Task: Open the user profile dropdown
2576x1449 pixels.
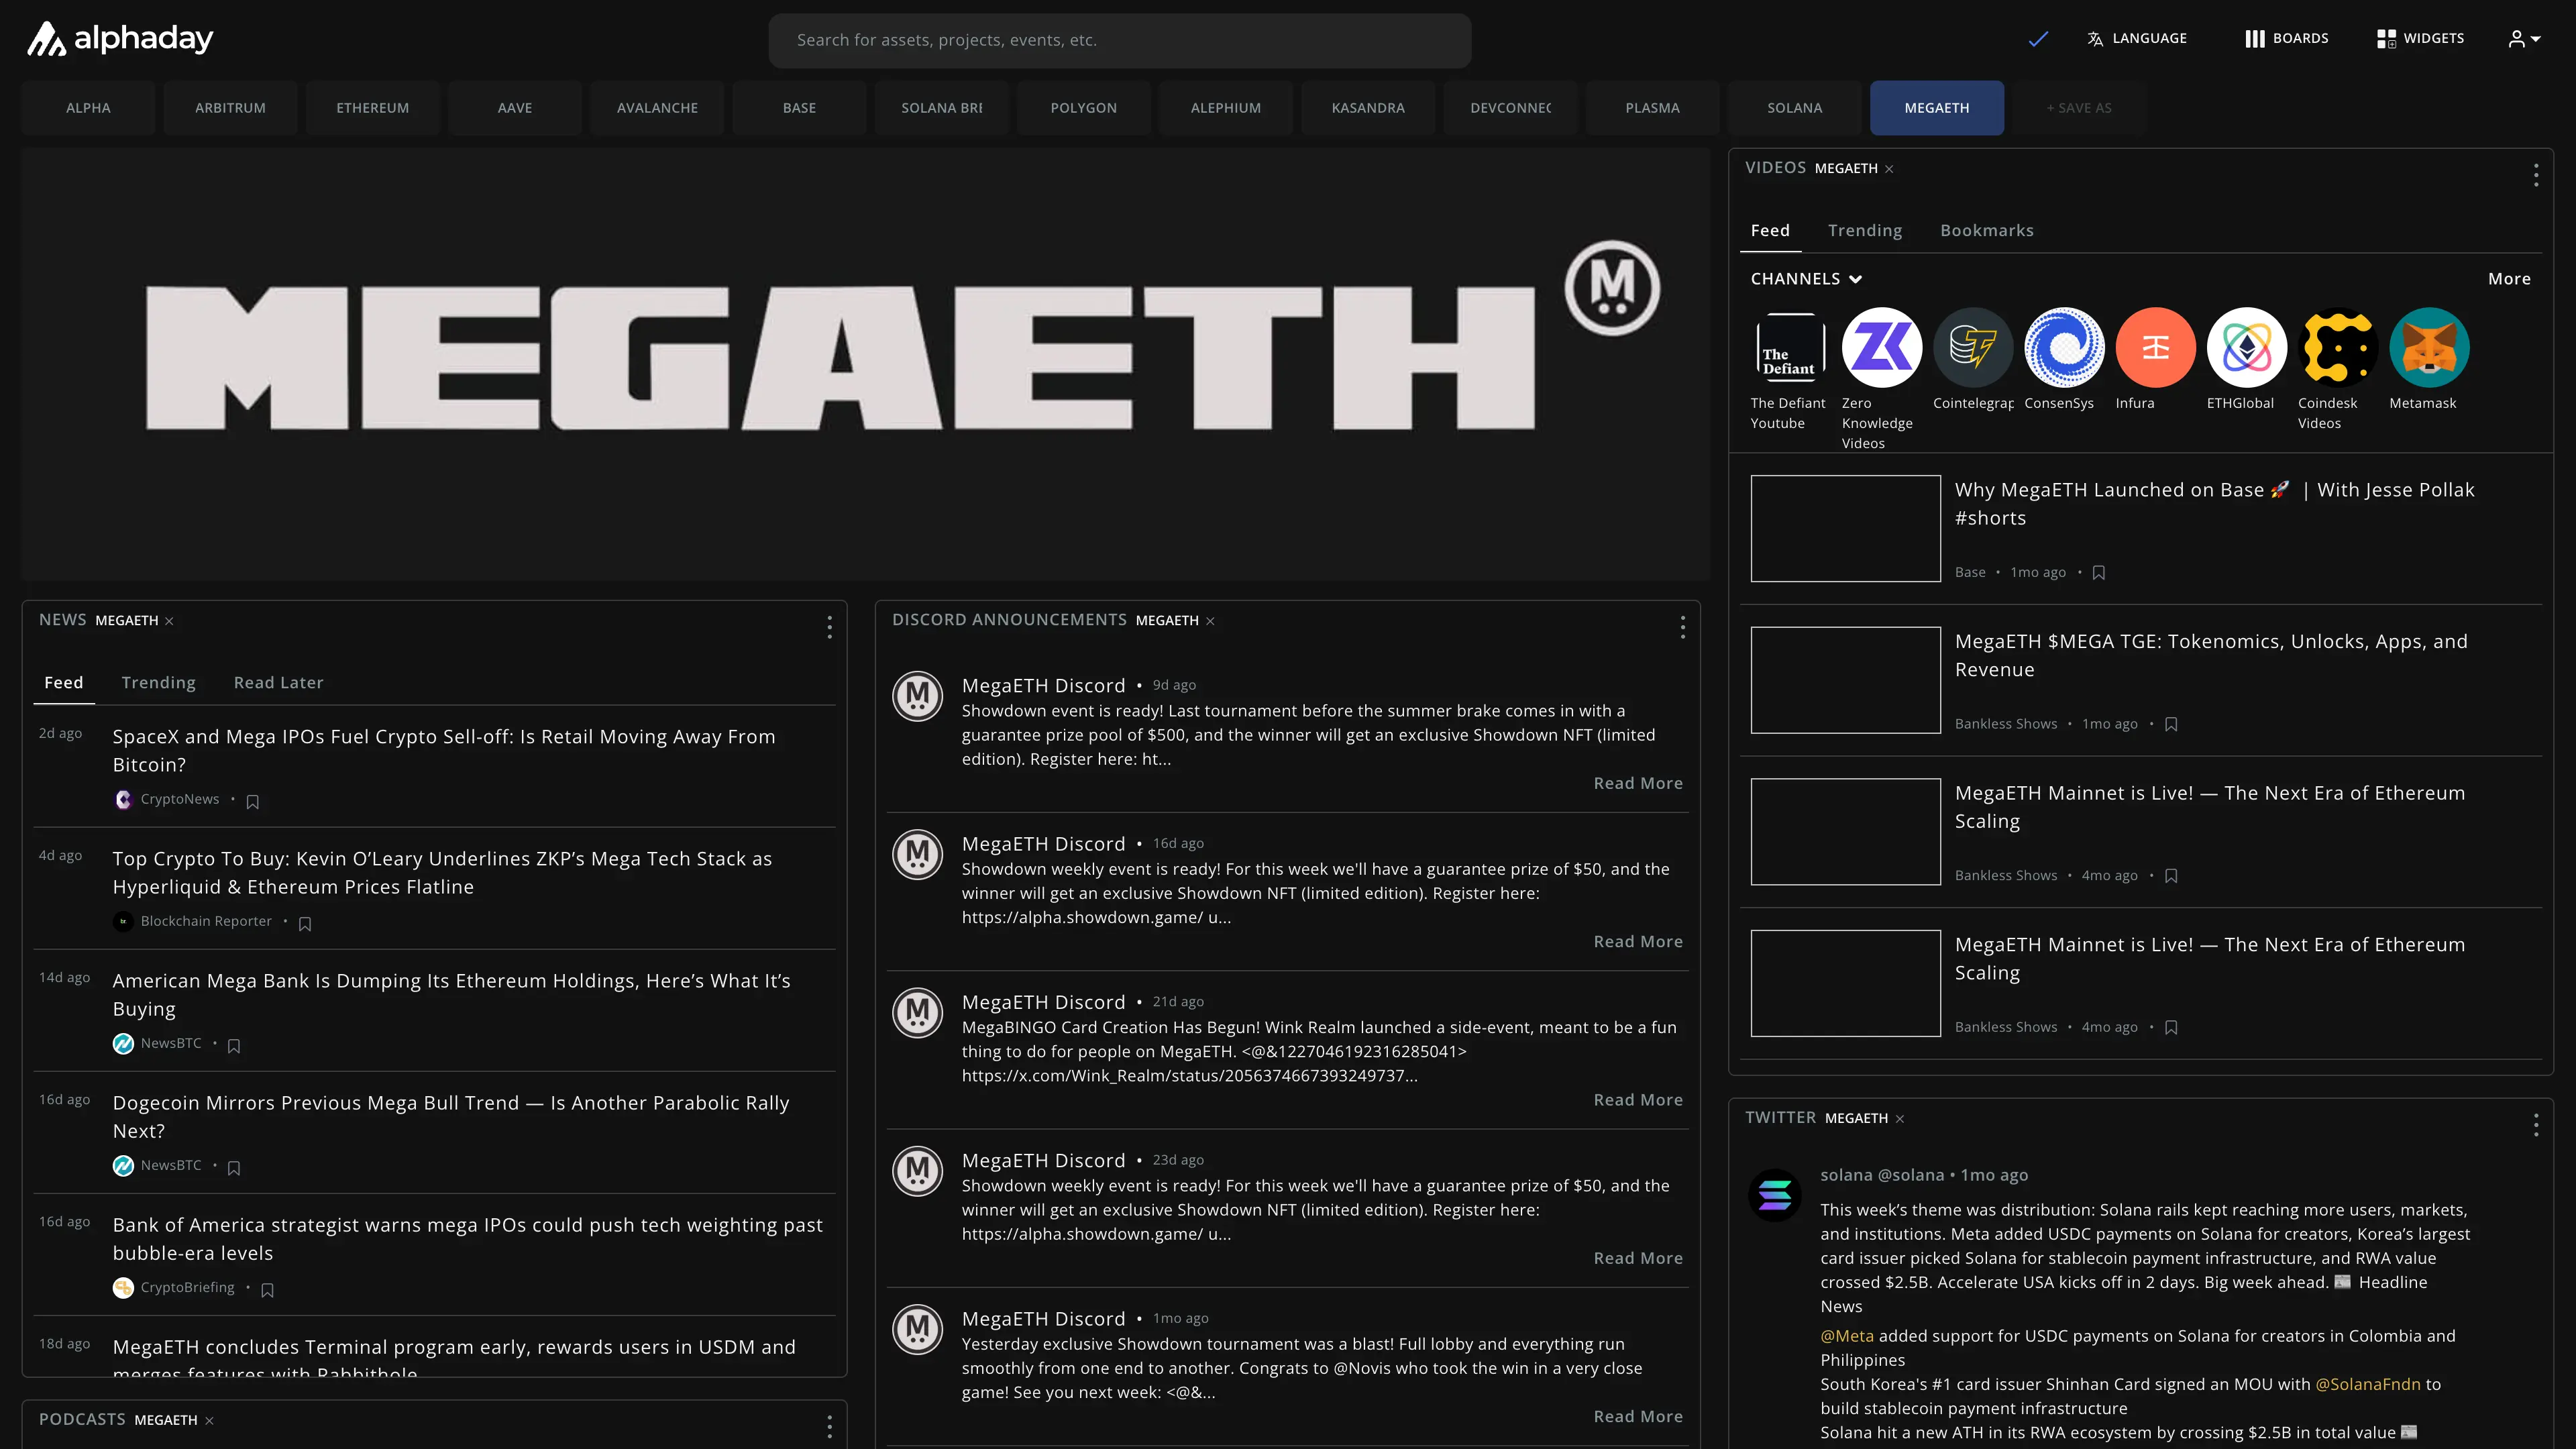Action: [2524, 39]
